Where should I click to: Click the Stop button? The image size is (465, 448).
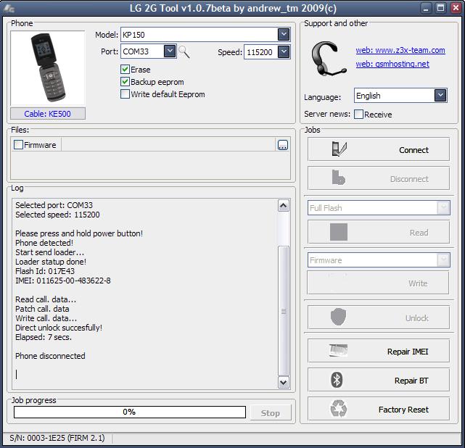[x=271, y=412]
